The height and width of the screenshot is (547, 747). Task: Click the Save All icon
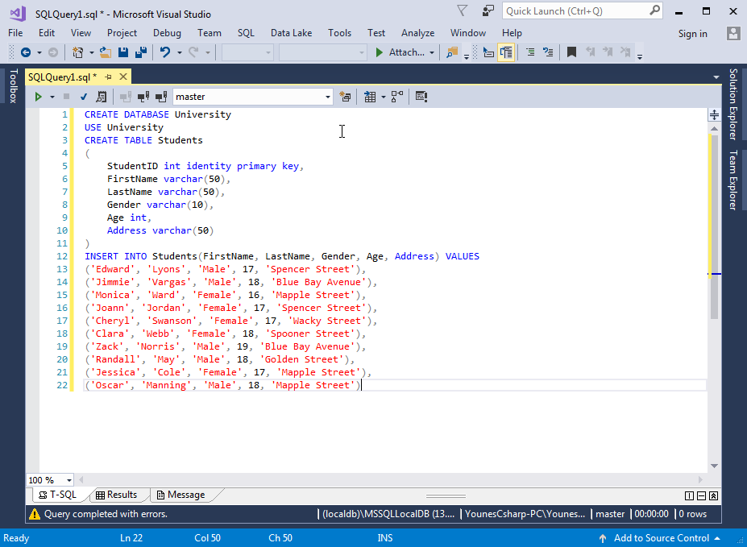click(x=141, y=52)
